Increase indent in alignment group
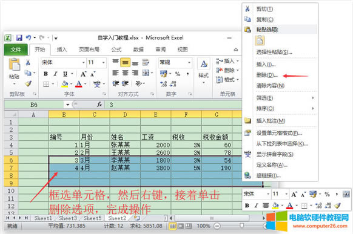 coord(125,83)
